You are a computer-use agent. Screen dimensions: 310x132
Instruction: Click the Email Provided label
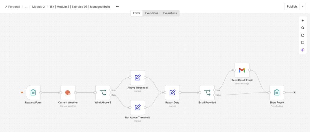[x=207, y=103]
